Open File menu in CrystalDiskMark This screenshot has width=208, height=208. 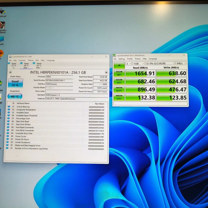(x=115, y=59)
